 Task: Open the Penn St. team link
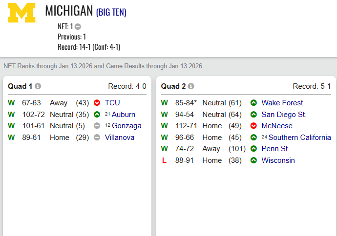pyautogui.click(x=275, y=149)
